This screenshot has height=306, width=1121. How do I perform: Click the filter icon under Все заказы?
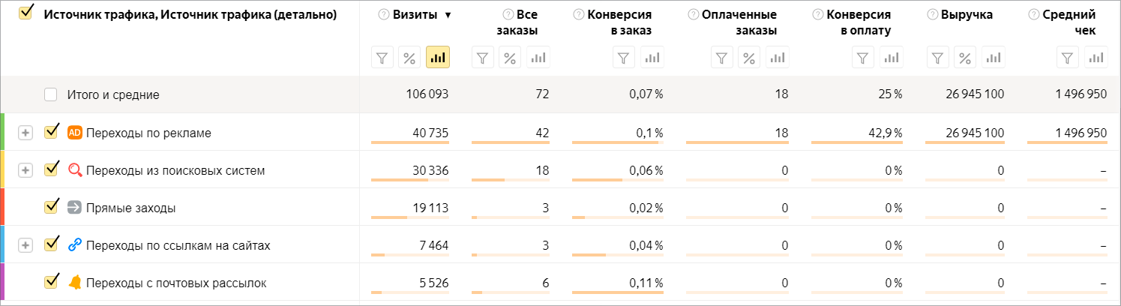(x=483, y=57)
